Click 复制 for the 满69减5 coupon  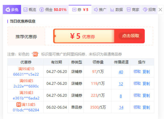(146, 84)
